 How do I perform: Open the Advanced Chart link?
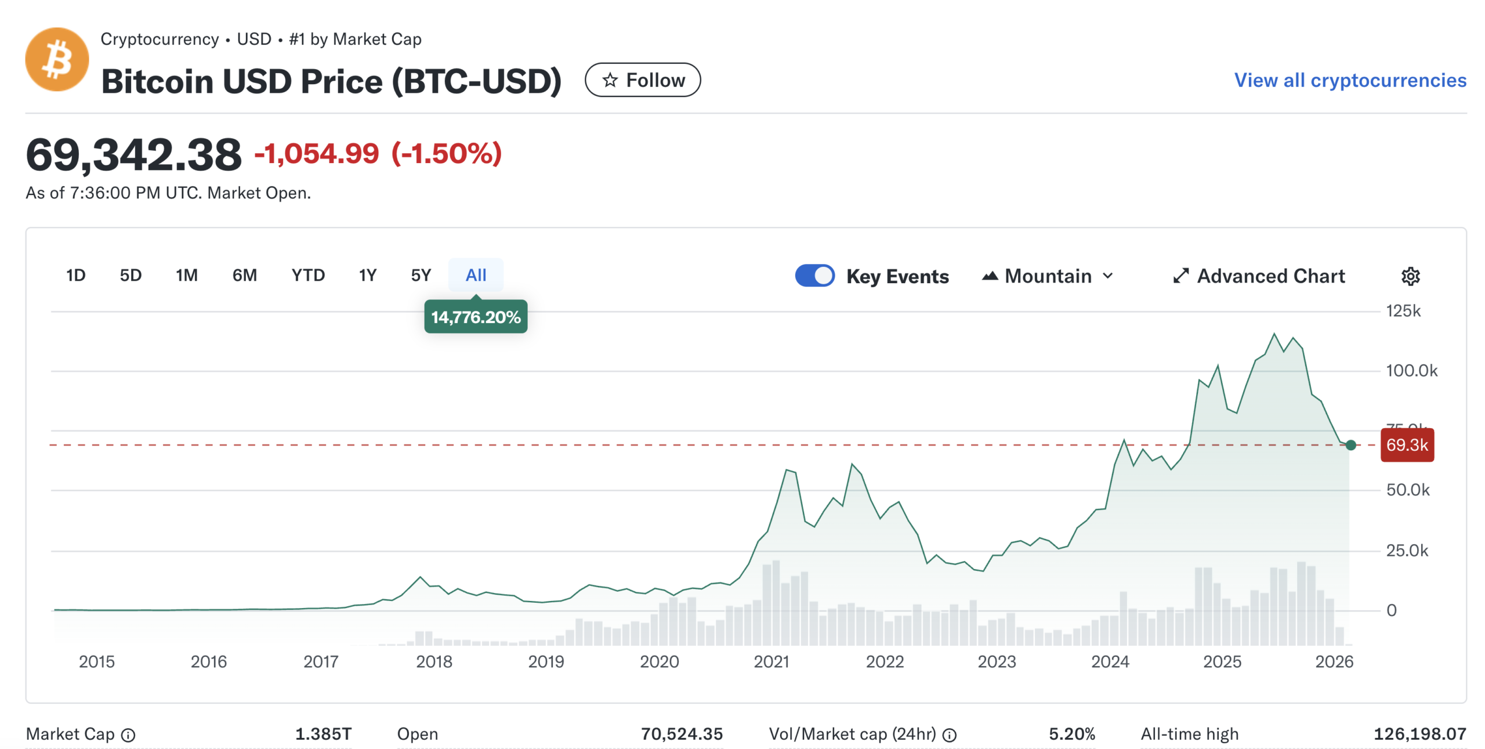[1270, 276]
